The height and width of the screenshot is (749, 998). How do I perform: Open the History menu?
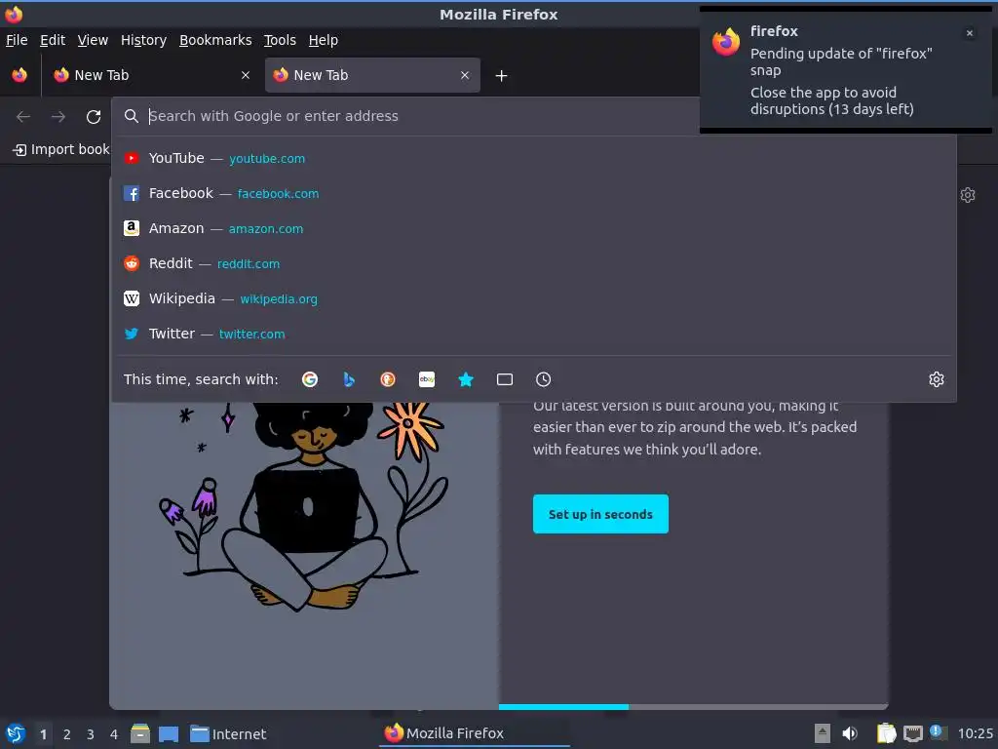pyautogui.click(x=144, y=40)
